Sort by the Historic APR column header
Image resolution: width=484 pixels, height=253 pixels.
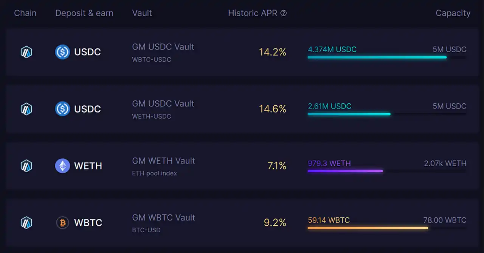click(253, 13)
